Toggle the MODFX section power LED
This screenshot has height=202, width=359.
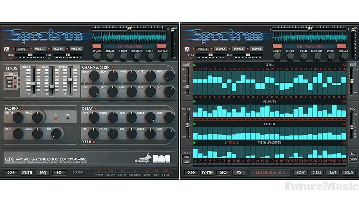22,108
